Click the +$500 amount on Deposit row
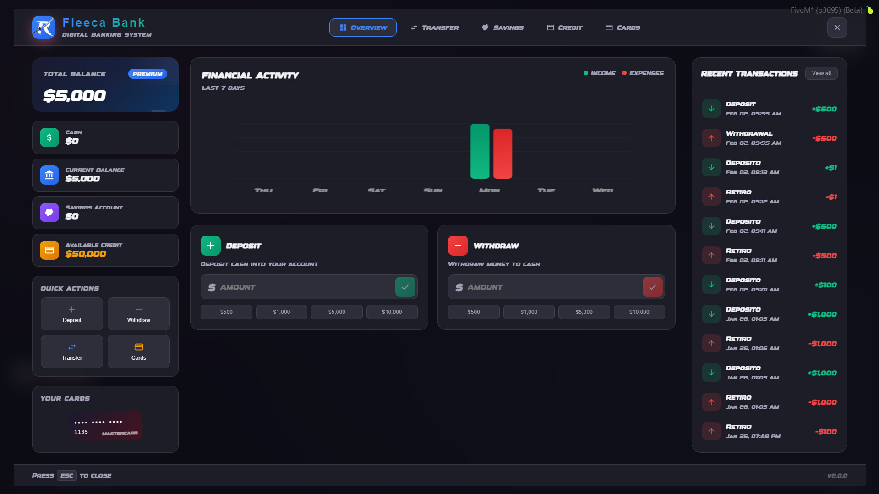Screen dimensions: 879x494 click(824, 109)
